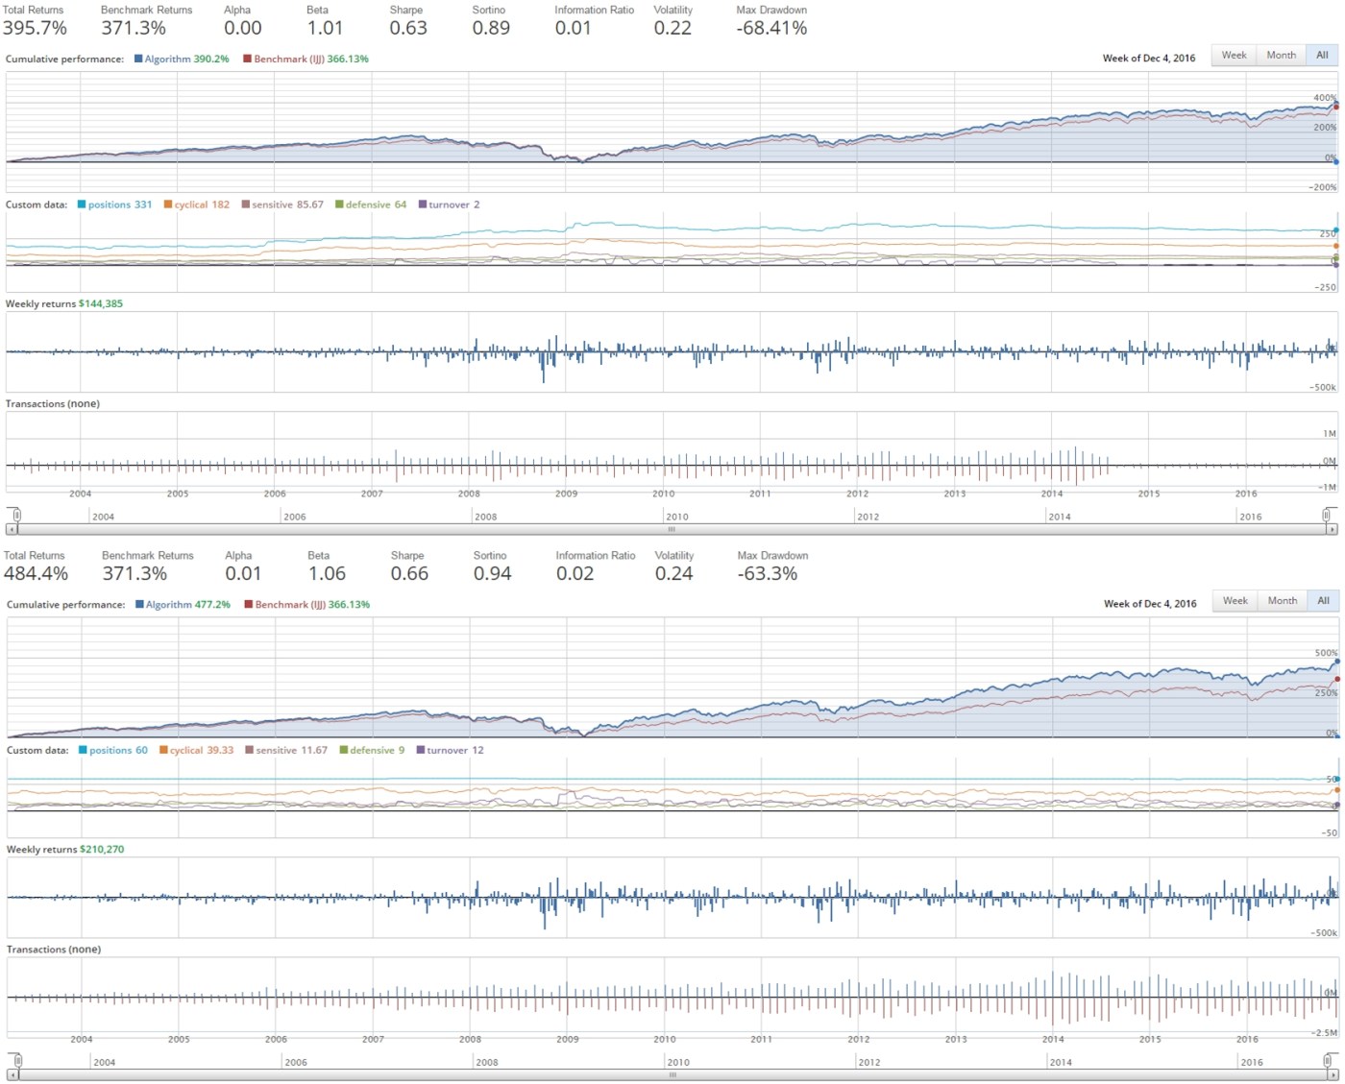
Task: Click the blue Algorithm legend square in top chart
Action: (x=140, y=59)
